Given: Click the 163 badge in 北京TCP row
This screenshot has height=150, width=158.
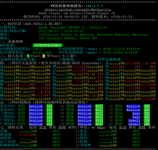Looking at the screenshot, I should (x=49, y=106).
